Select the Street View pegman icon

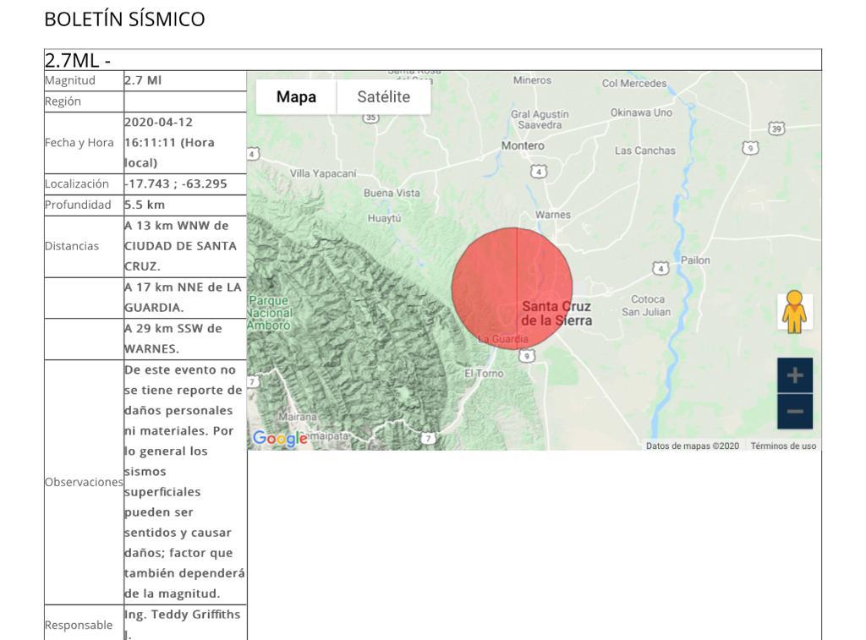click(x=794, y=311)
